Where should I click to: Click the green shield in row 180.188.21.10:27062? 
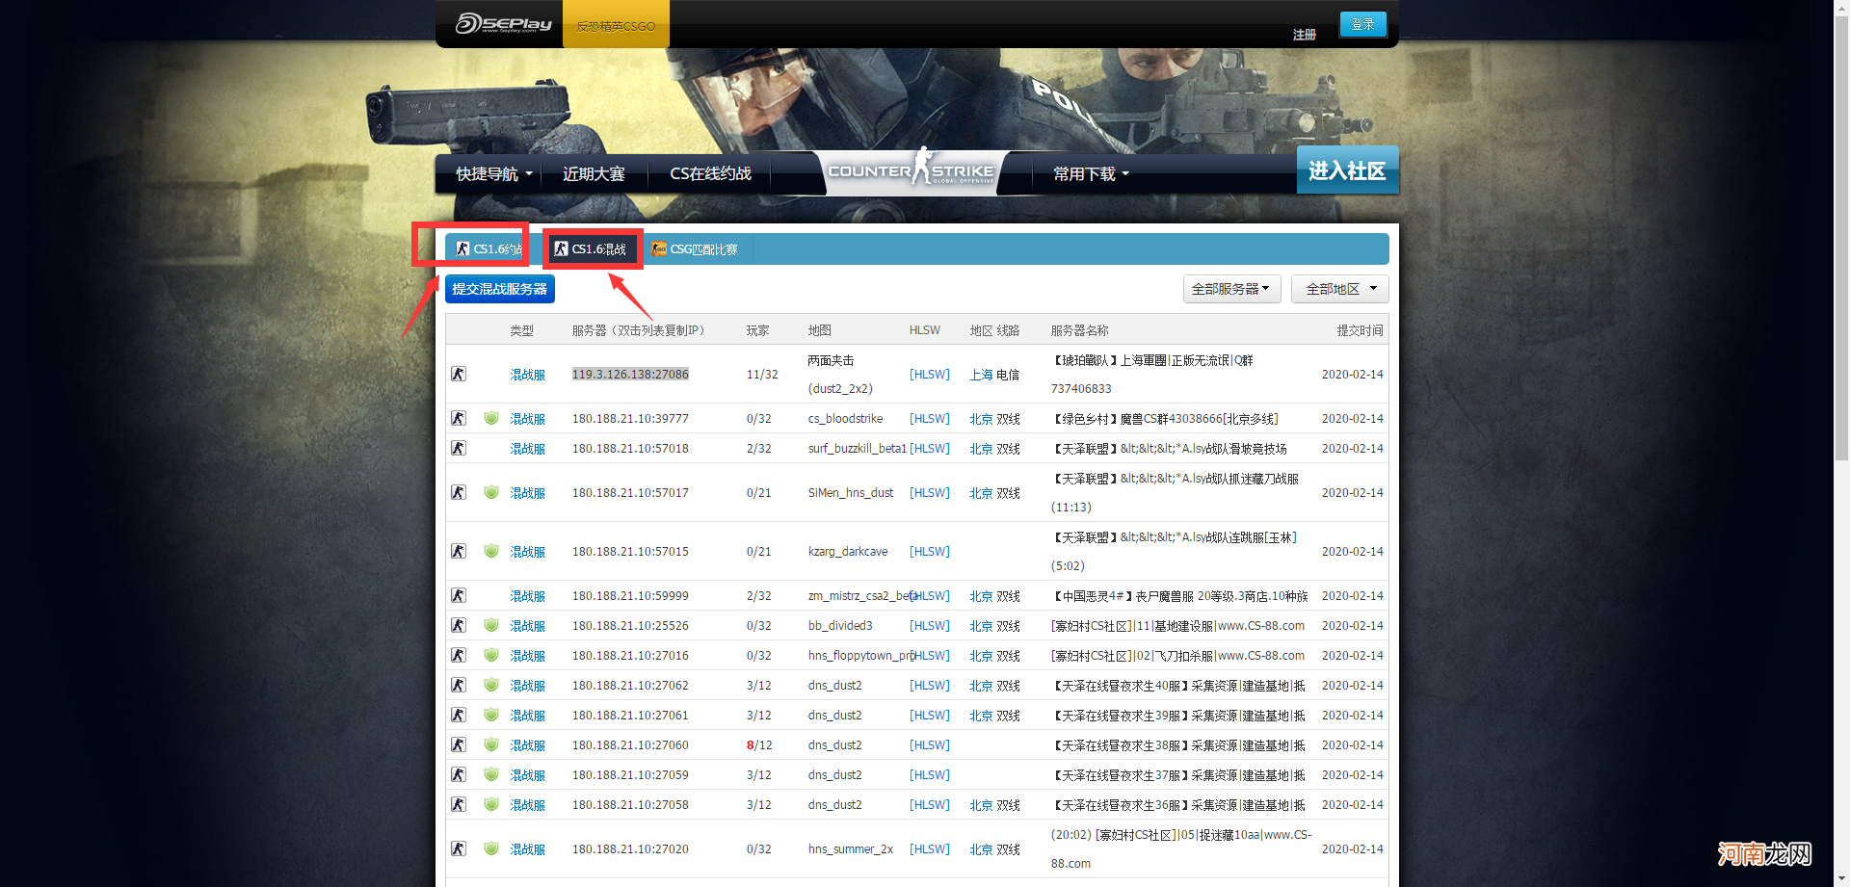(491, 685)
